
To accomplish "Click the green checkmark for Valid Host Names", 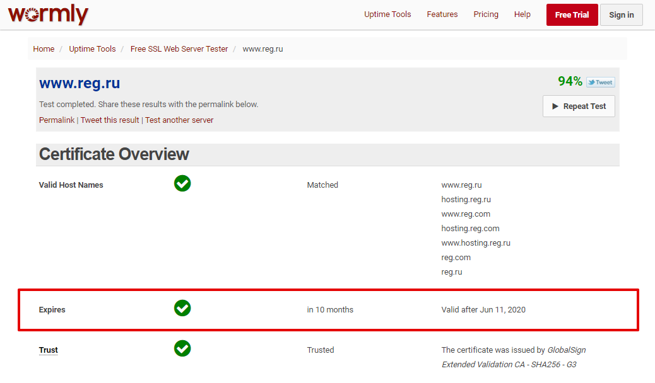I will tap(182, 183).
